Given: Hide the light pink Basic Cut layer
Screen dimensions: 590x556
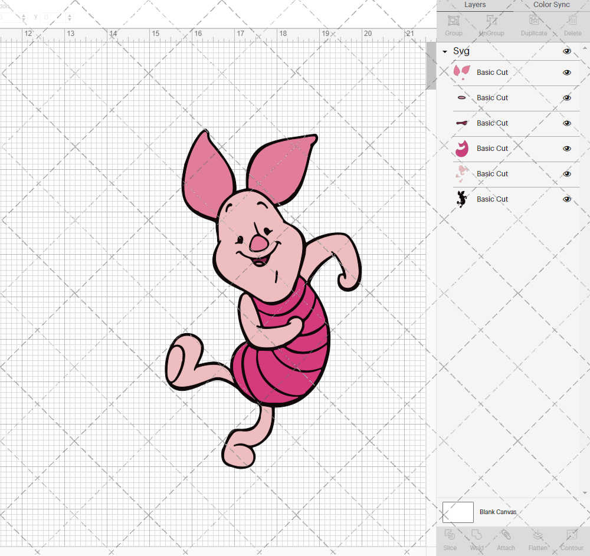Looking at the screenshot, I should point(566,174).
